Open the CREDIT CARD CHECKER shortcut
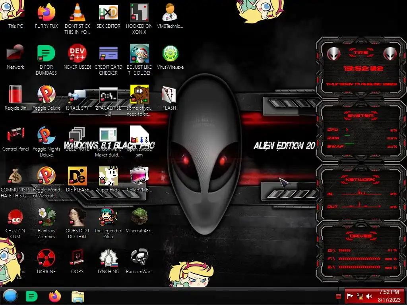The image size is (407, 305). [108, 60]
